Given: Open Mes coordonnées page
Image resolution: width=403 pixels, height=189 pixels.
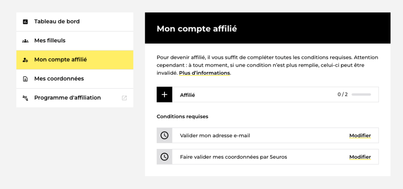Looking at the screenshot, I should [x=75, y=79].
